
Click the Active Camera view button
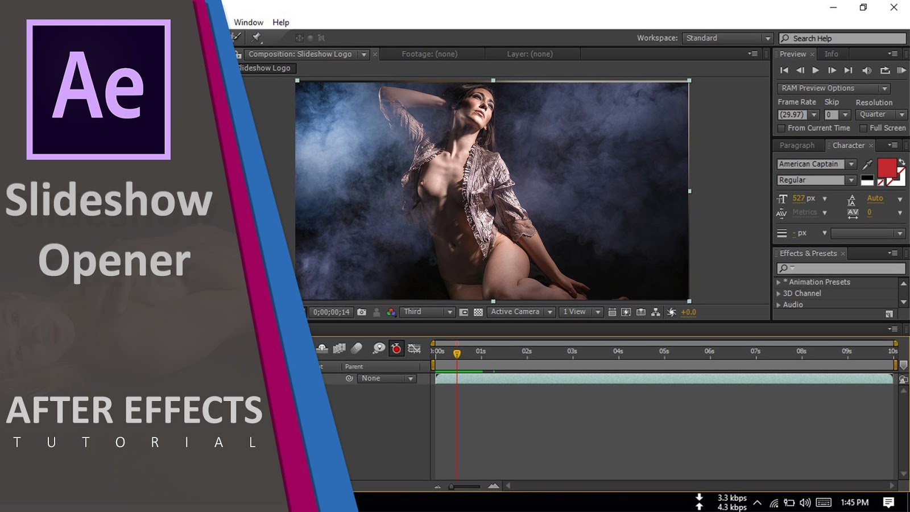click(520, 312)
